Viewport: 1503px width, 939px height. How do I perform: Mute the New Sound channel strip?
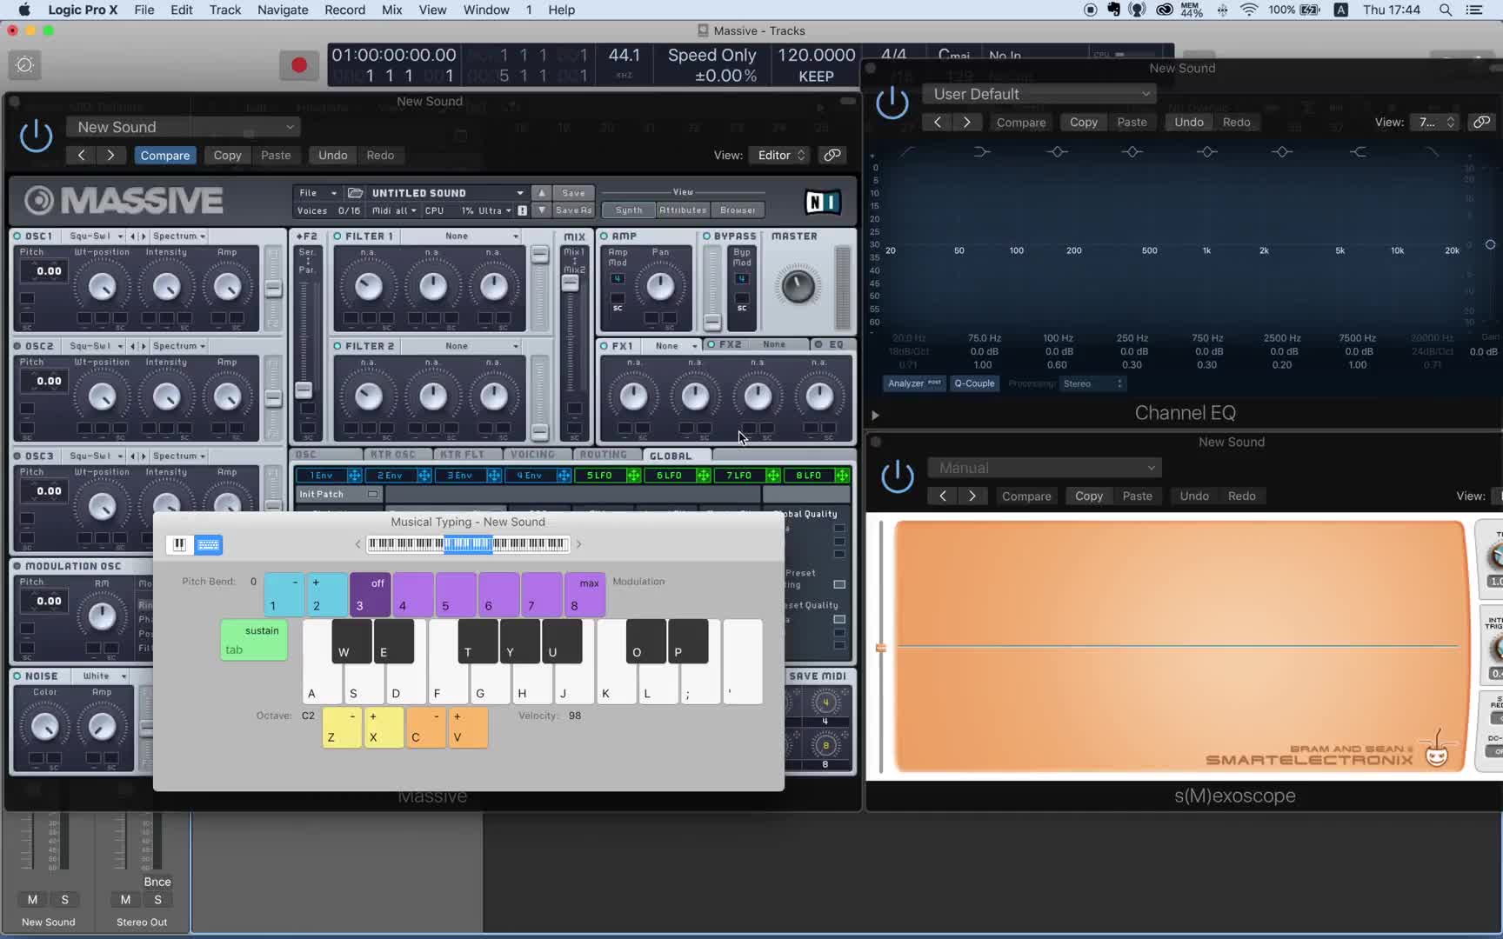(32, 900)
